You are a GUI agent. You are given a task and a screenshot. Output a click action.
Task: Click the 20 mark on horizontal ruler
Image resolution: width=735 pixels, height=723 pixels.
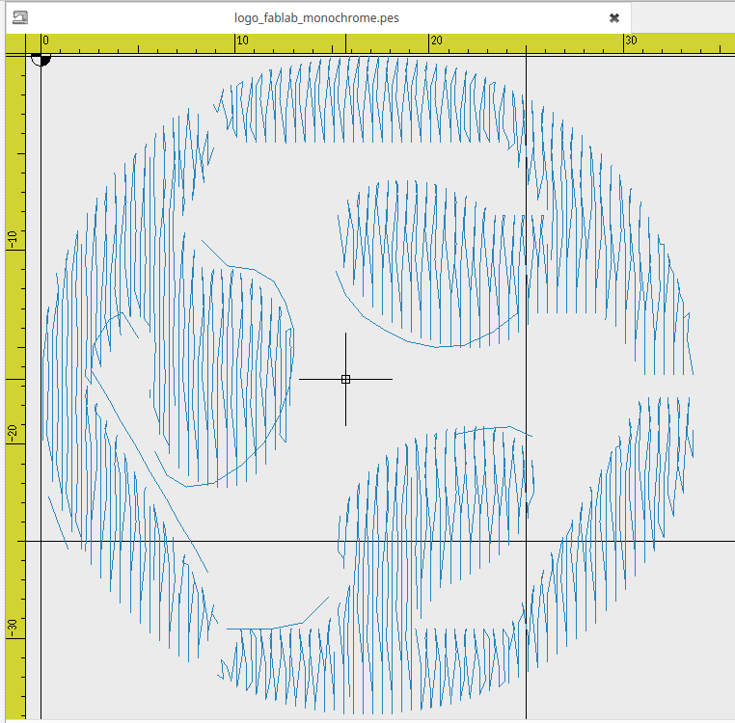coord(436,40)
